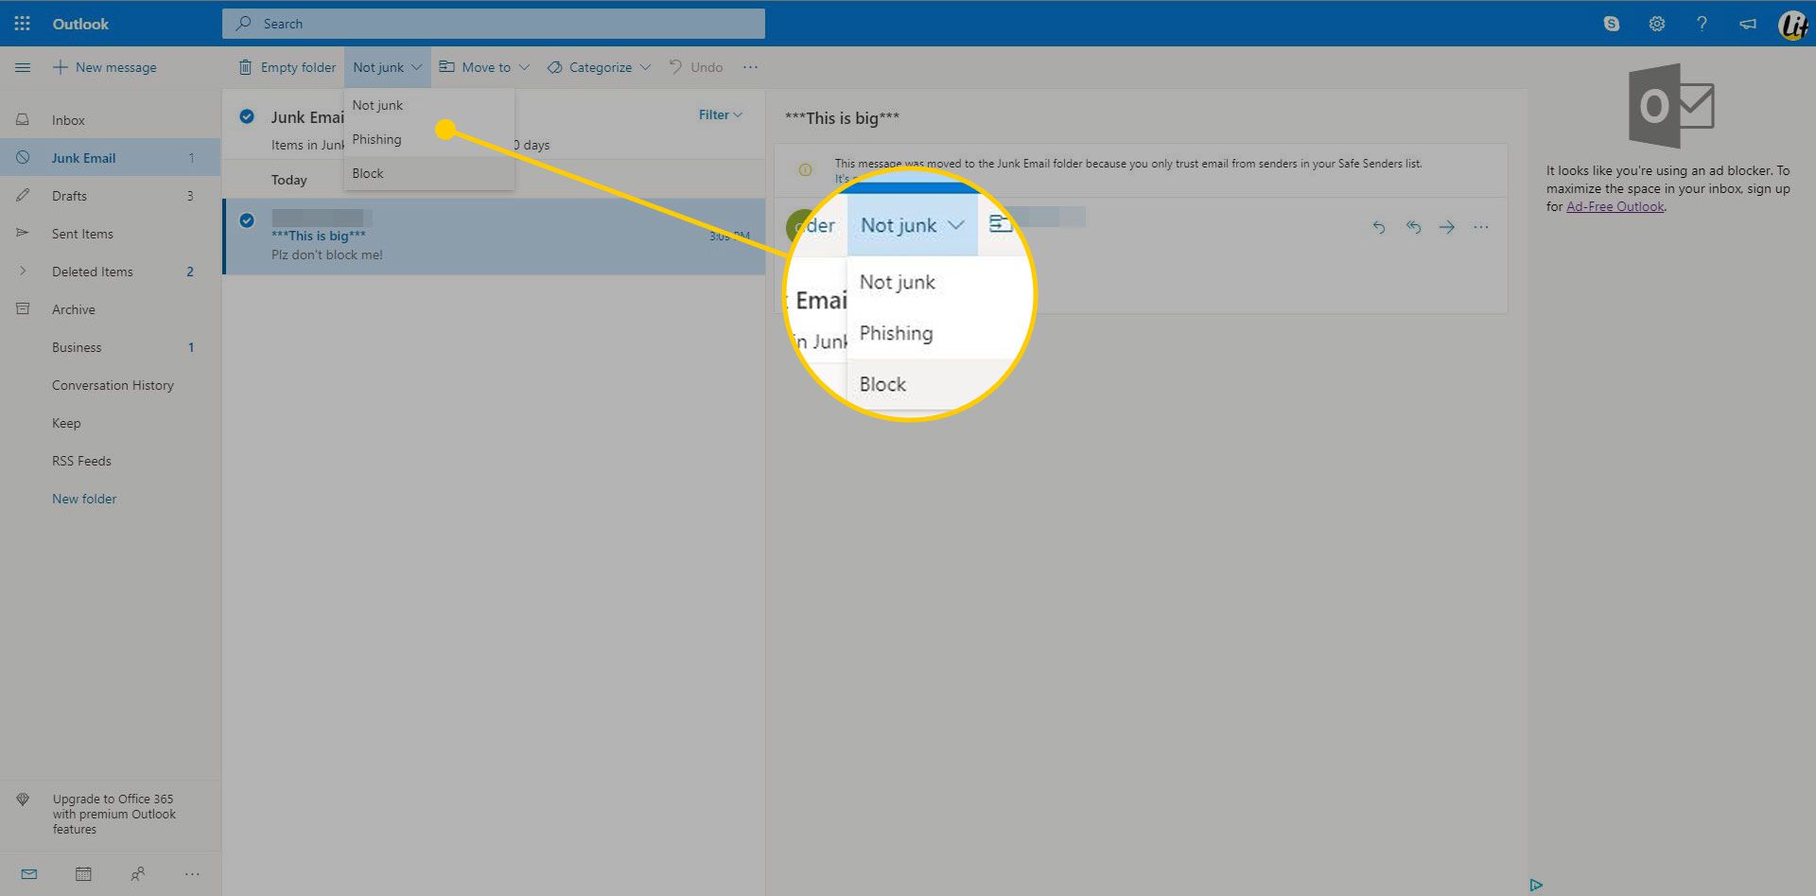1816x896 pixels.
Task: Toggle select-all checkbox beside Junk Email header
Action: [247, 116]
